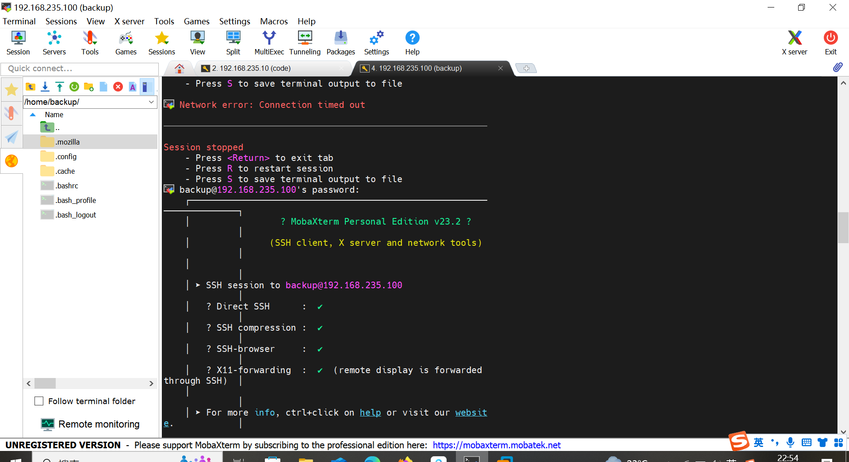Select the .bash_logout file
The width and height of the screenshot is (849, 462).
[90, 215]
